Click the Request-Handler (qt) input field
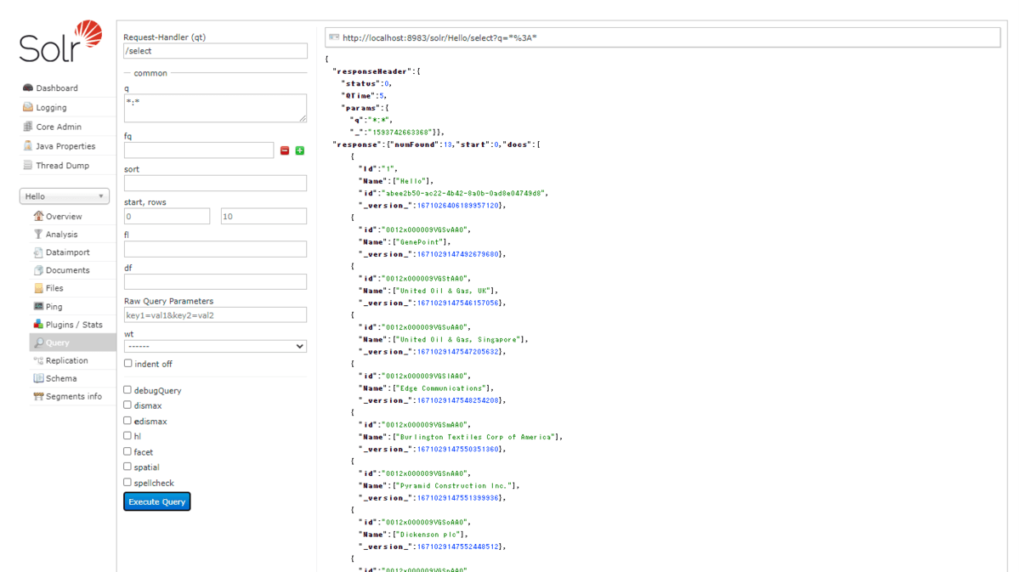This screenshot has width=1020, height=572. click(x=215, y=51)
